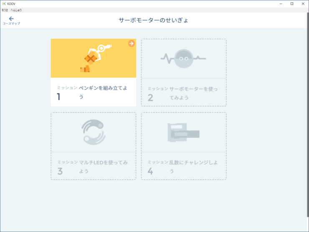The width and height of the screenshot is (309, 232).
Task: Click the number 3 on mission card
Action: click(60, 171)
